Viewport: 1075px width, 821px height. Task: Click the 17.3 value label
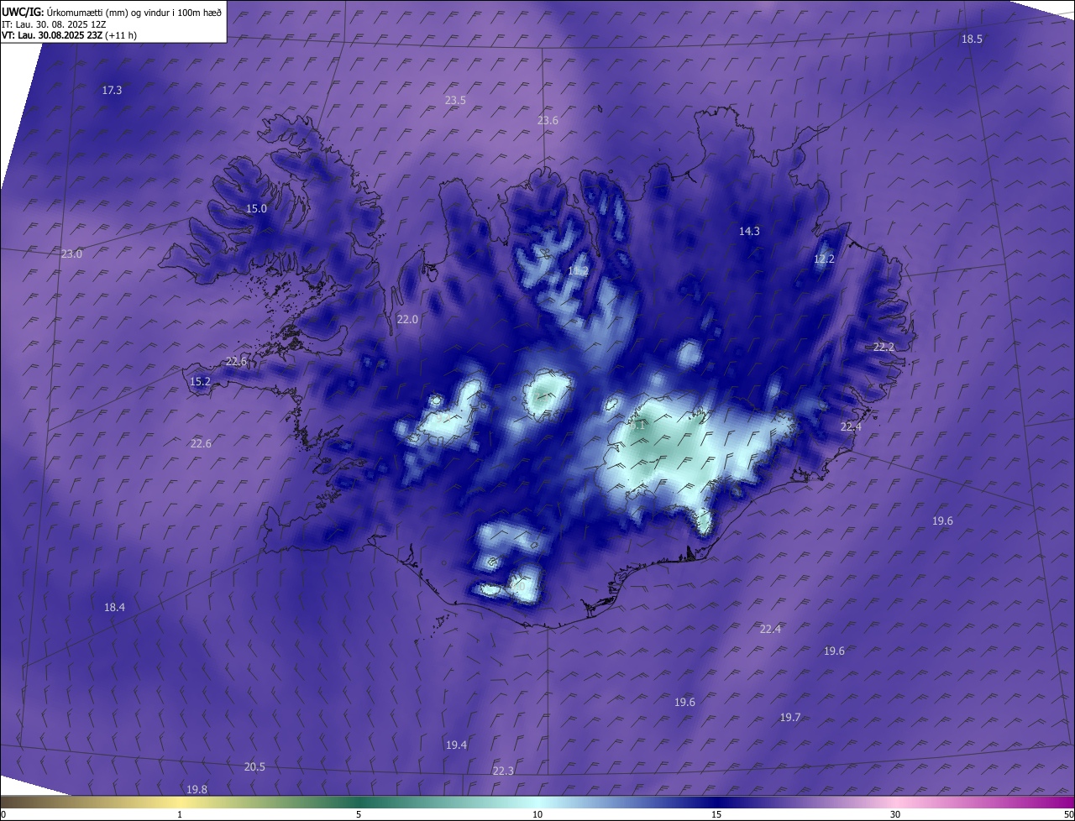click(x=112, y=90)
